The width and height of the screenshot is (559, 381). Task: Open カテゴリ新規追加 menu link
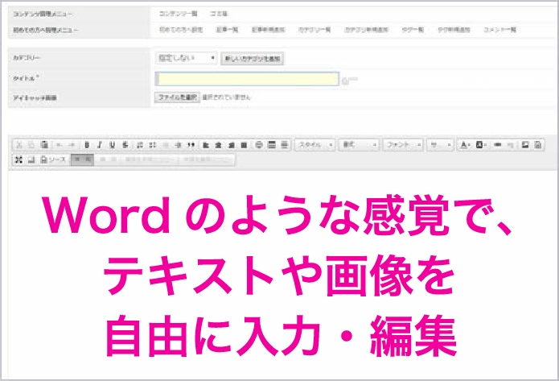pos(366,30)
